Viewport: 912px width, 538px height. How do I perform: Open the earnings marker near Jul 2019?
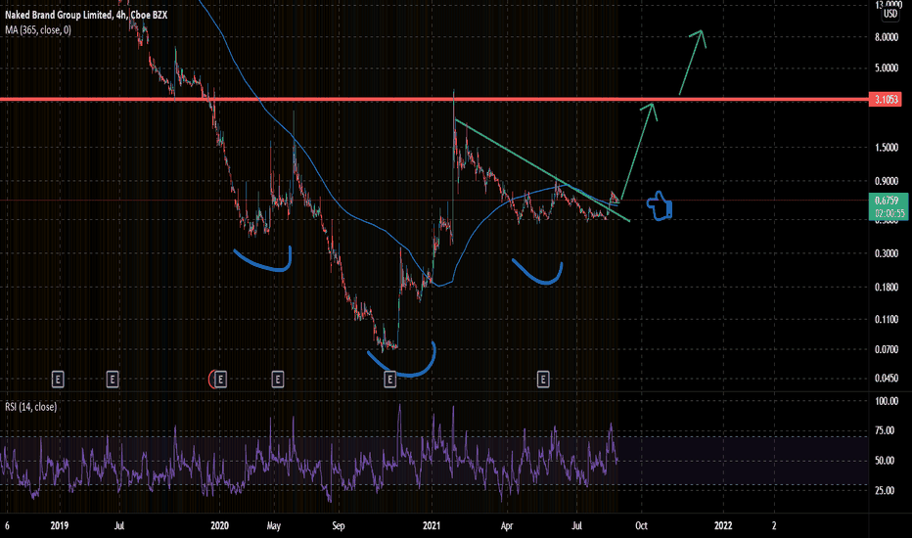(113, 380)
